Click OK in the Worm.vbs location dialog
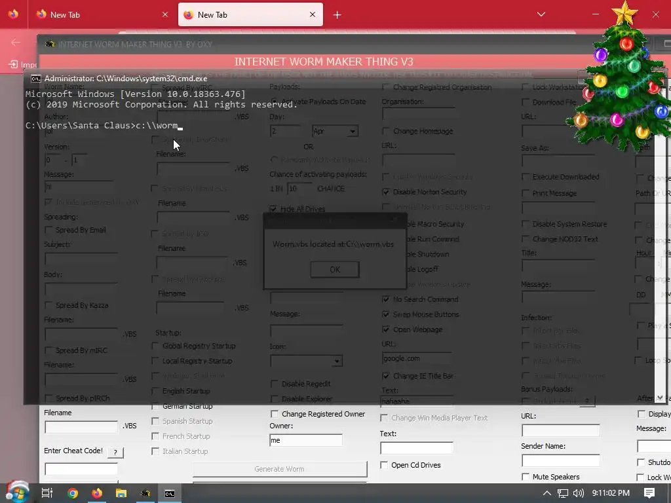Viewport: 671px width, 503px height. (x=335, y=269)
